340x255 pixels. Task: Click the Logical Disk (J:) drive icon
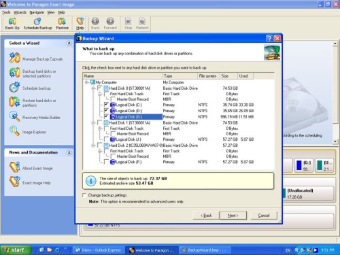point(113,139)
